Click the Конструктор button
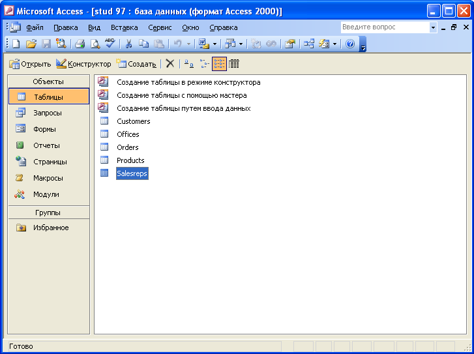The height and width of the screenshot is (354, 474). (x=83, y=64)
